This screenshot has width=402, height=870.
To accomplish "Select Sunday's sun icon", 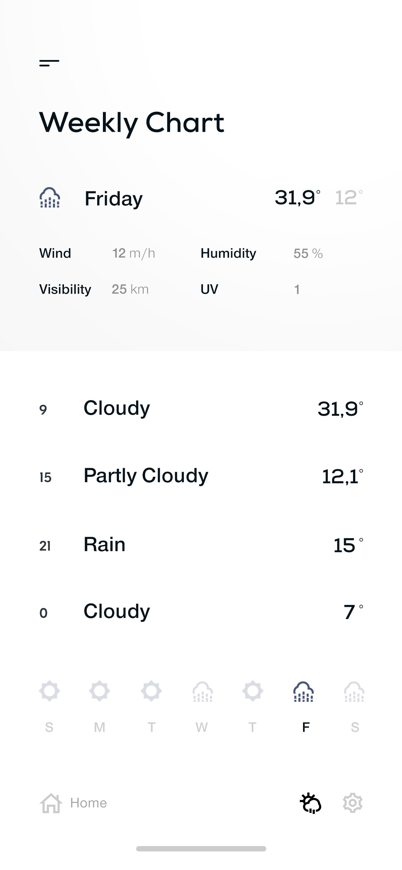I will [49, 691].
